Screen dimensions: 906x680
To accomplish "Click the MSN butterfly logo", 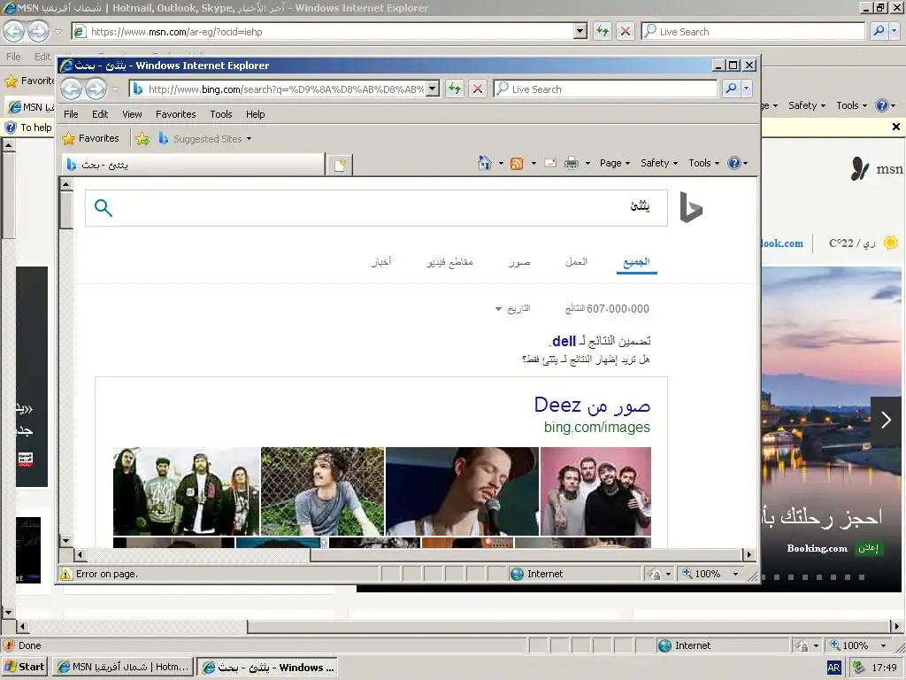I will [859, 169].
